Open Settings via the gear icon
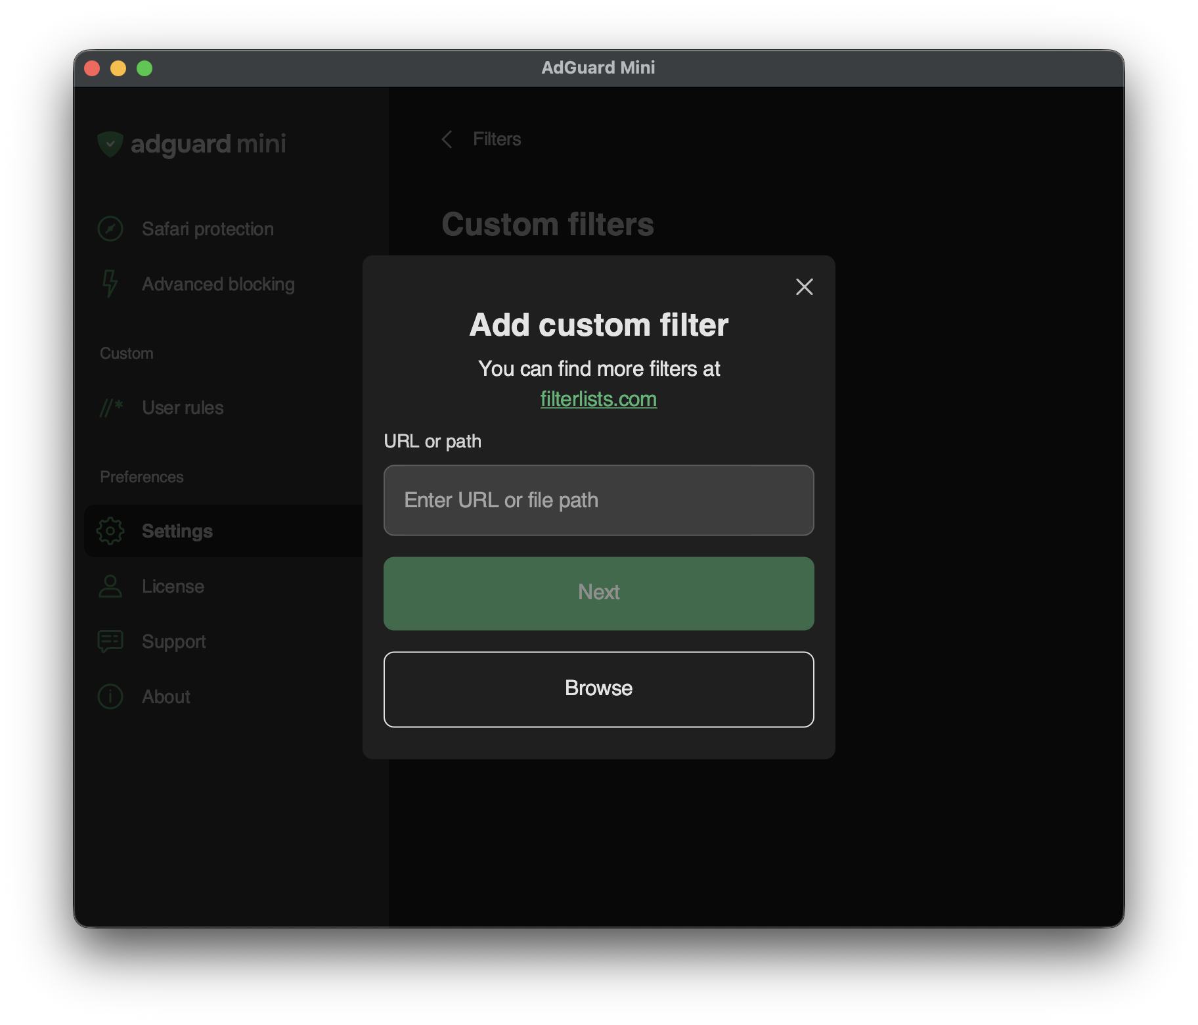1198x1025 pixels. tap(110, 531)
